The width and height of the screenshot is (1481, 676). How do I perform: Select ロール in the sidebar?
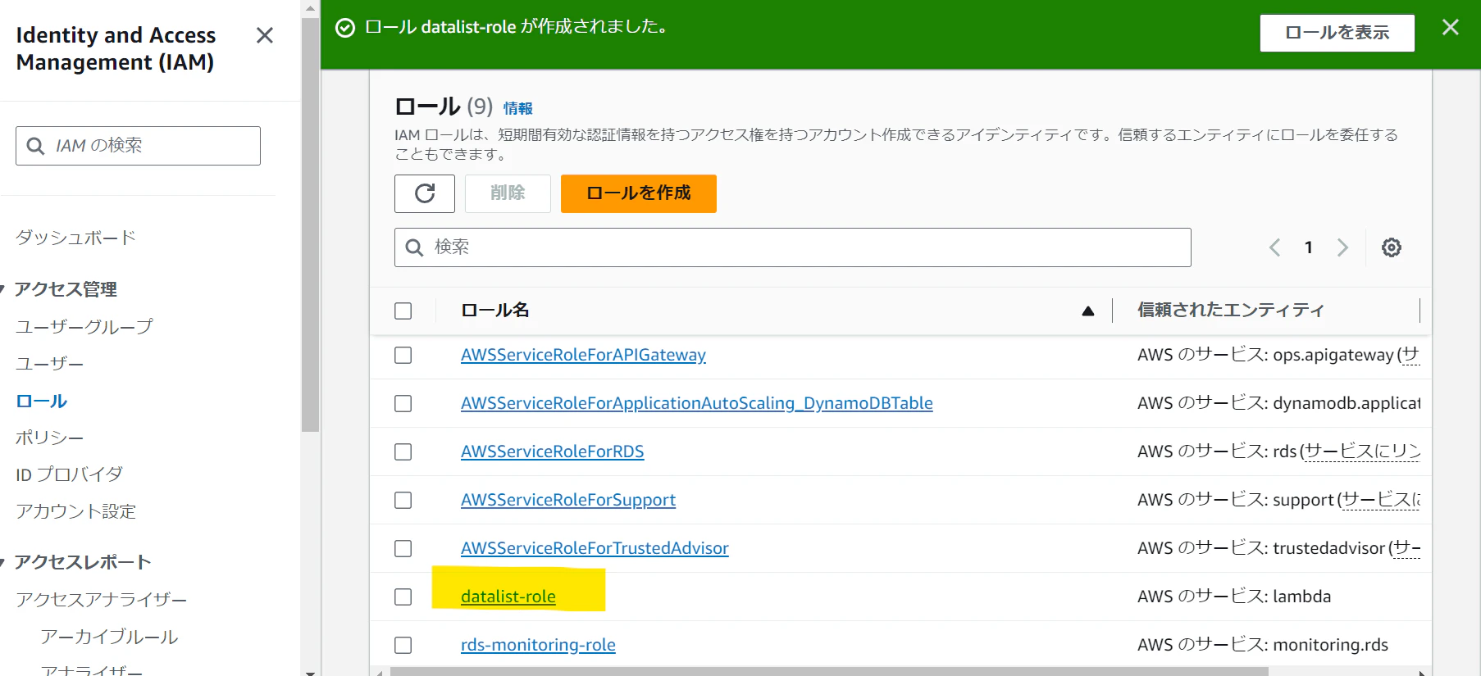(x=41, y=402)
